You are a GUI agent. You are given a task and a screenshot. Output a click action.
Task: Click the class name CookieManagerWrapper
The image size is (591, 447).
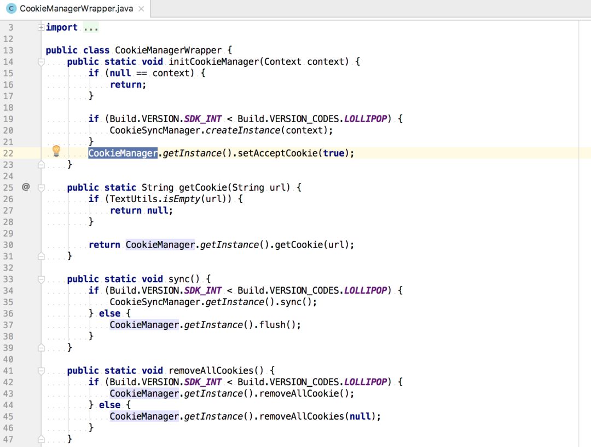(168, 50)
